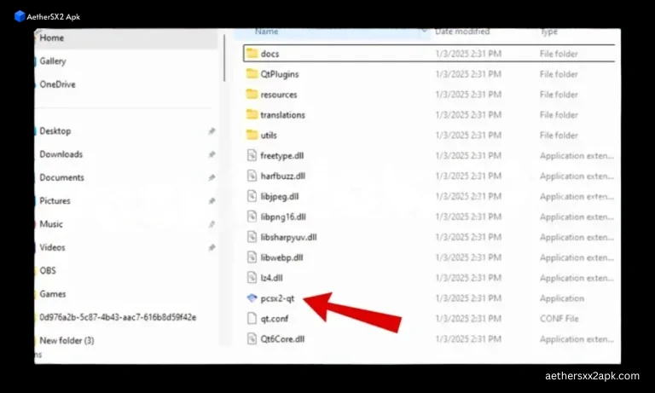The image size is (655, 393).
Task: Open the docs folder icon
Action: (252, 53)
